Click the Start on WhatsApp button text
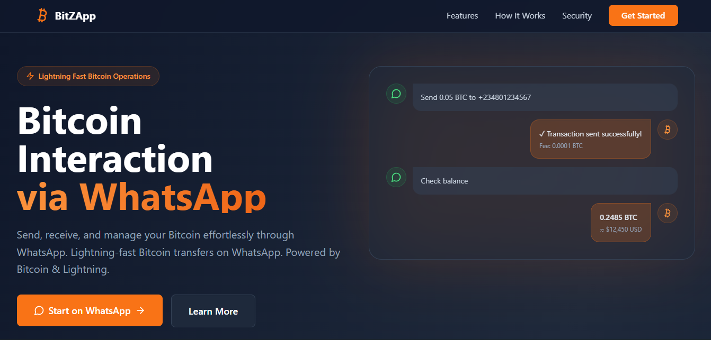The width and height of the screenshot is (711, 340). point(89,311)
